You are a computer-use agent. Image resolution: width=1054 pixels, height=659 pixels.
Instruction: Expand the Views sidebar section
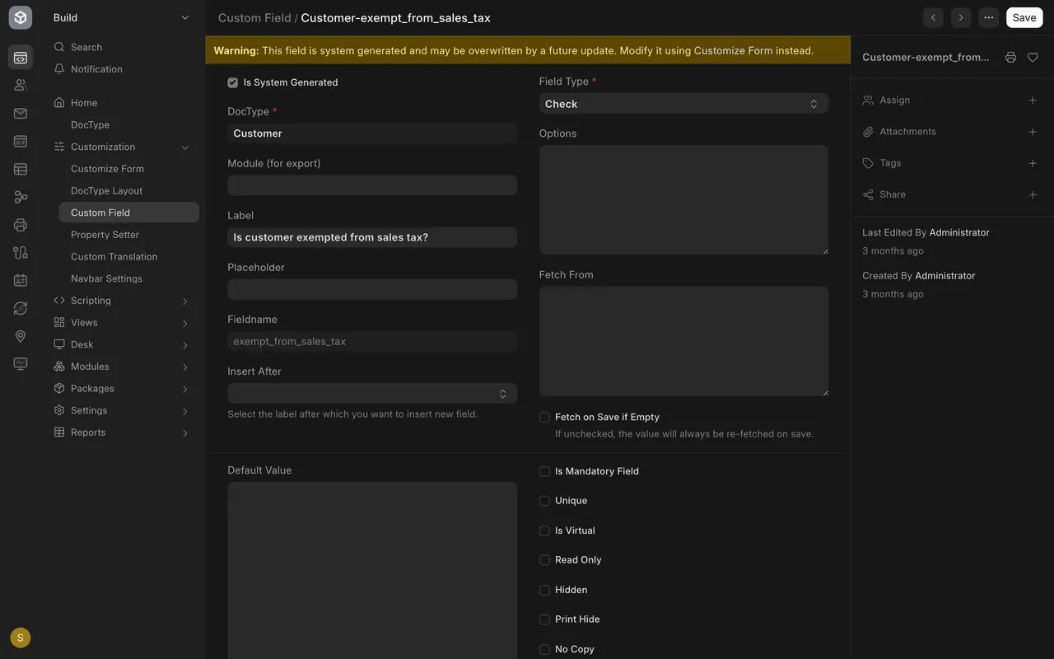coord(185,323)
